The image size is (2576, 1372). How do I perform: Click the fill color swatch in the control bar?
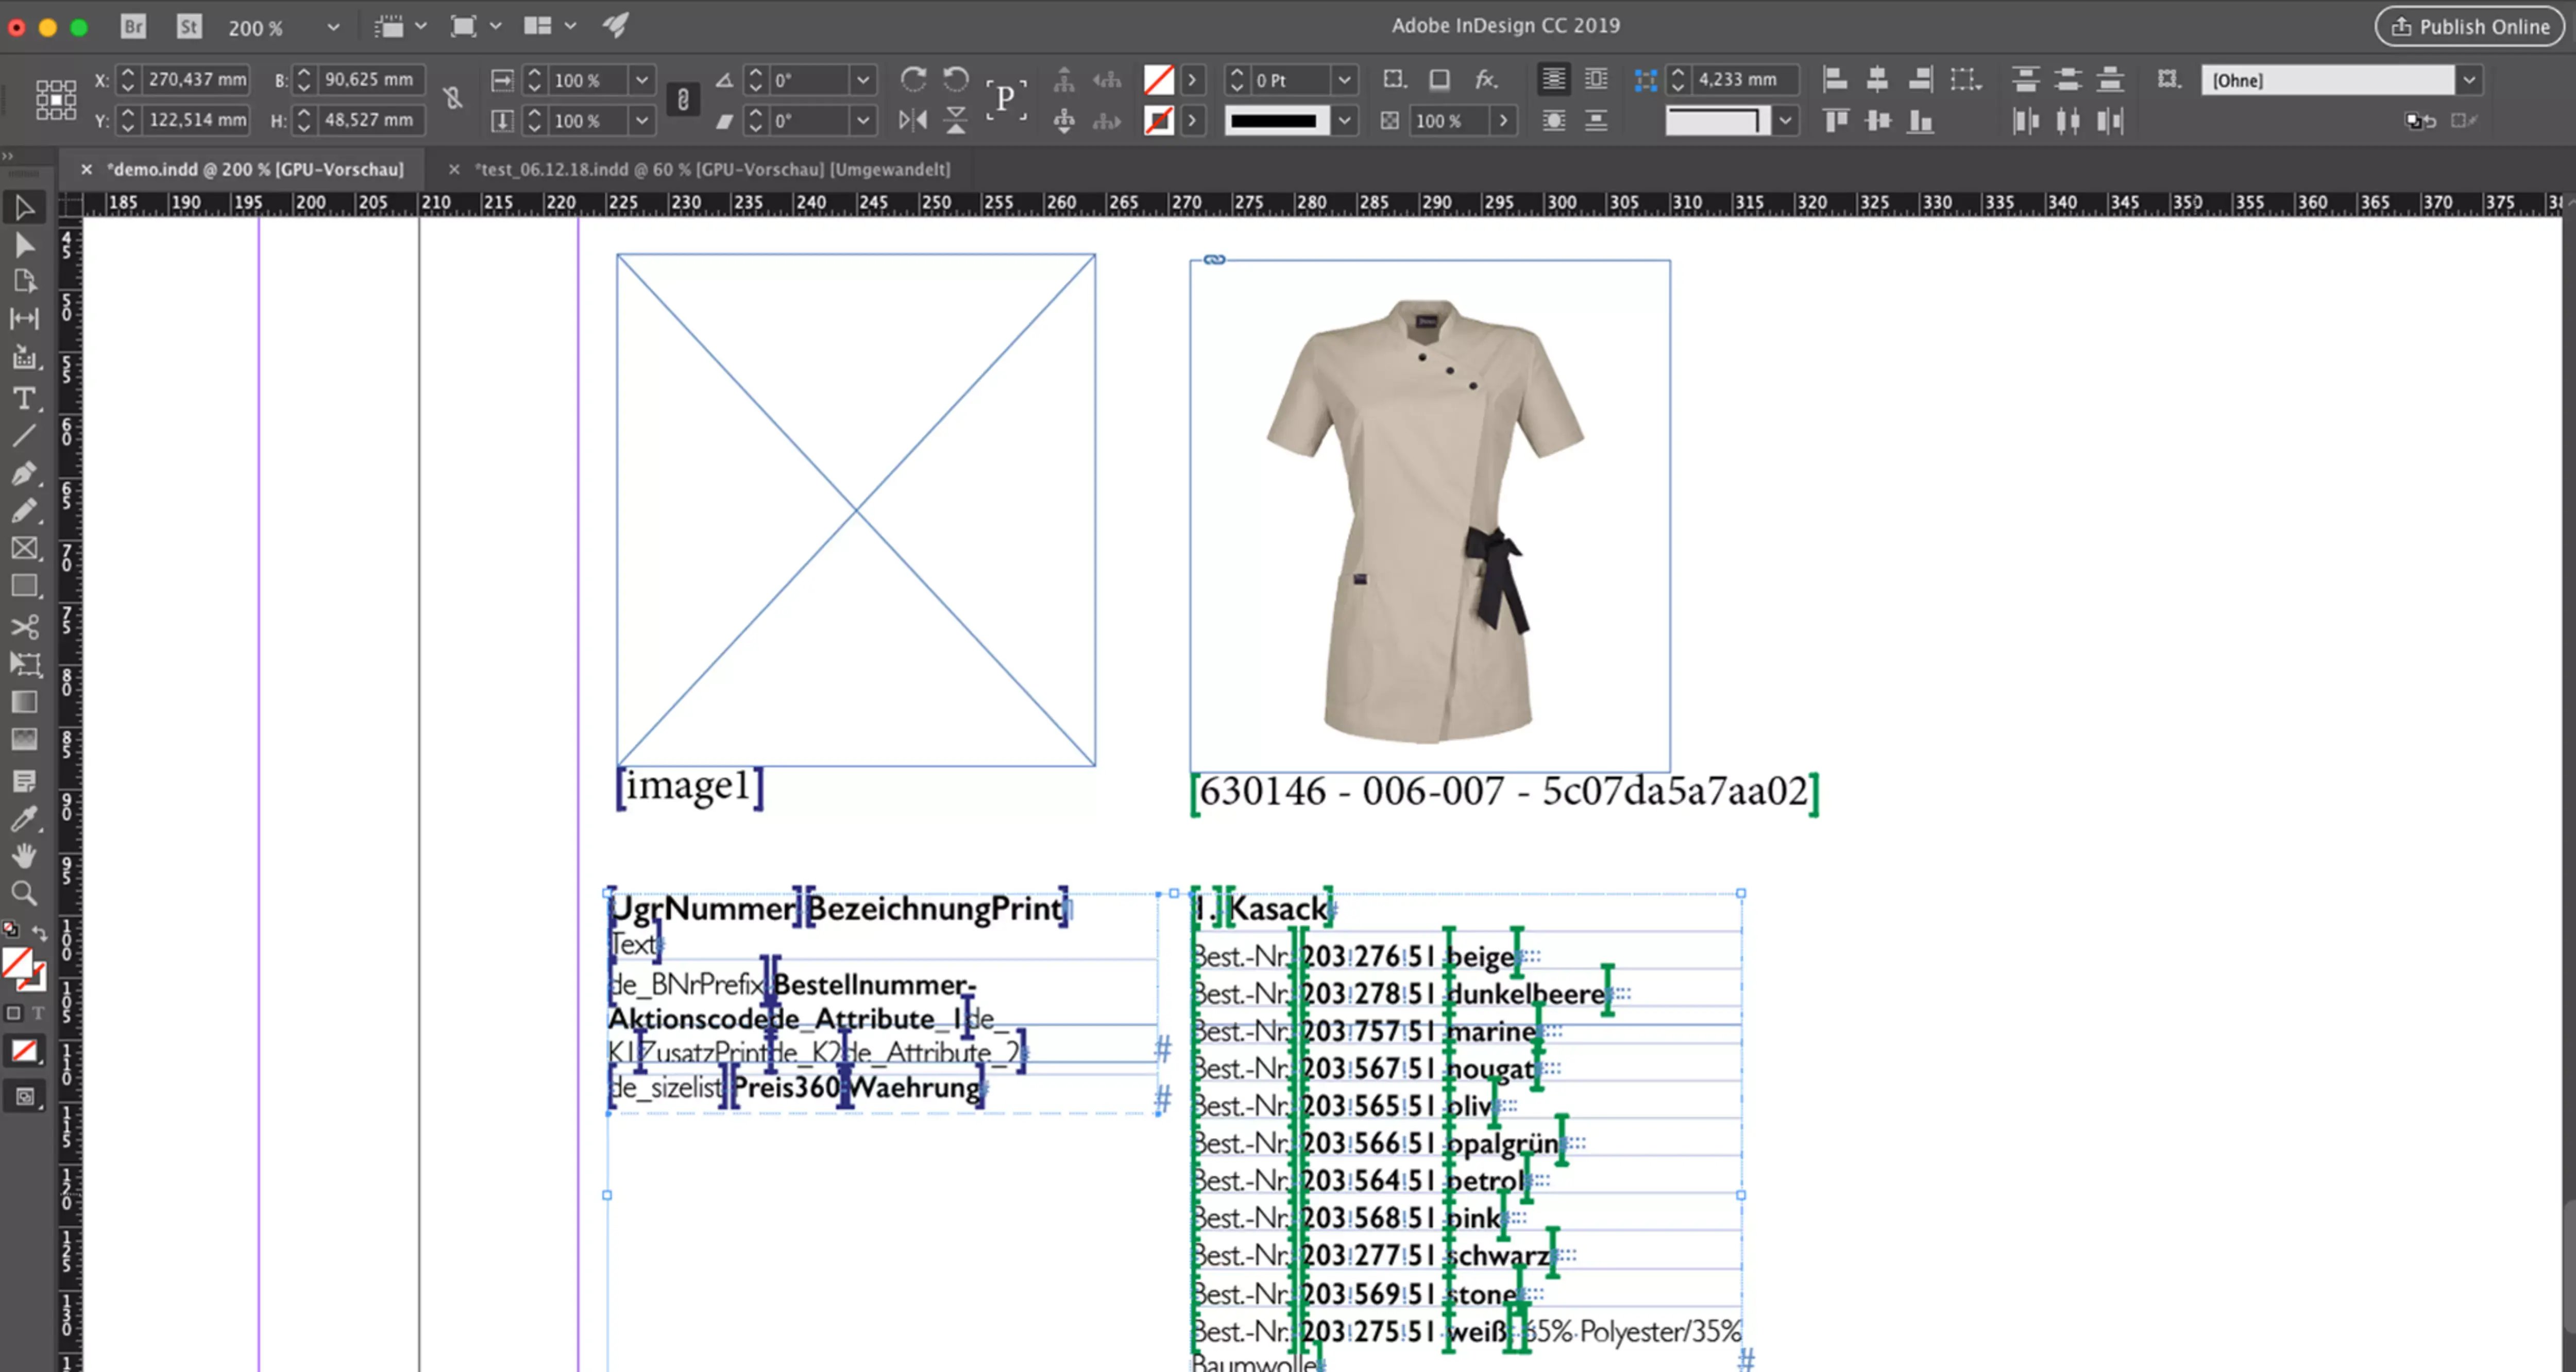click(x=1158, y=79)
